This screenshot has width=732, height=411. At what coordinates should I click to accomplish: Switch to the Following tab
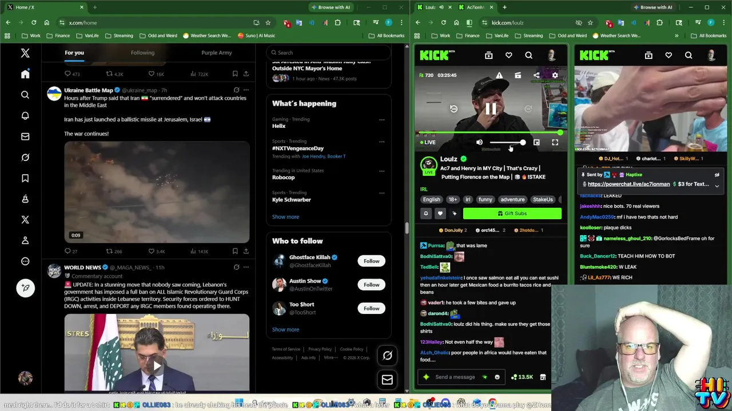point(142,53)
